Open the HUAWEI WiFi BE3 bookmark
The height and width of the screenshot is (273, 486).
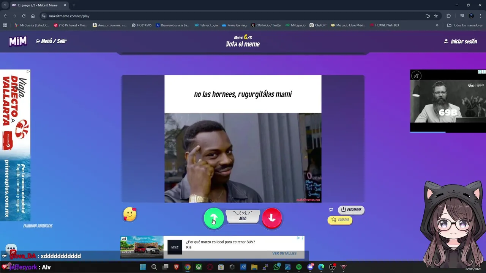(x=384, y=25)
